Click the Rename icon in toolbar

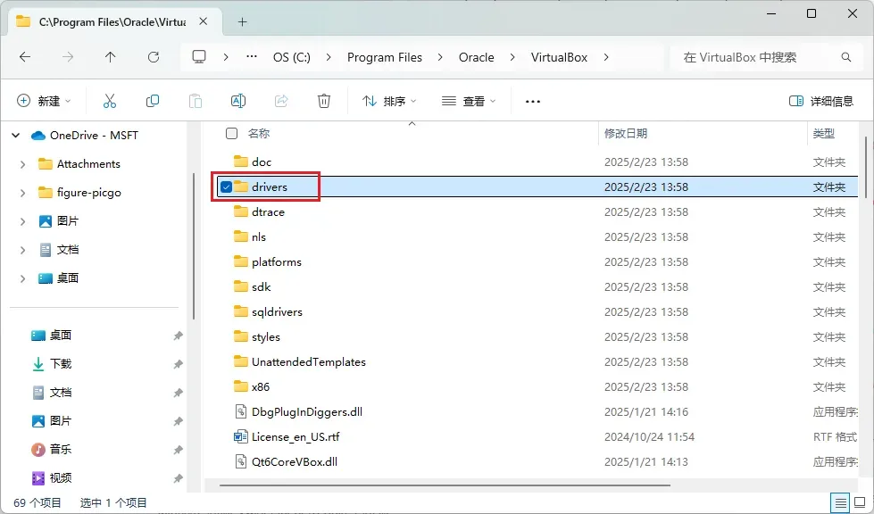click(238, 101)
